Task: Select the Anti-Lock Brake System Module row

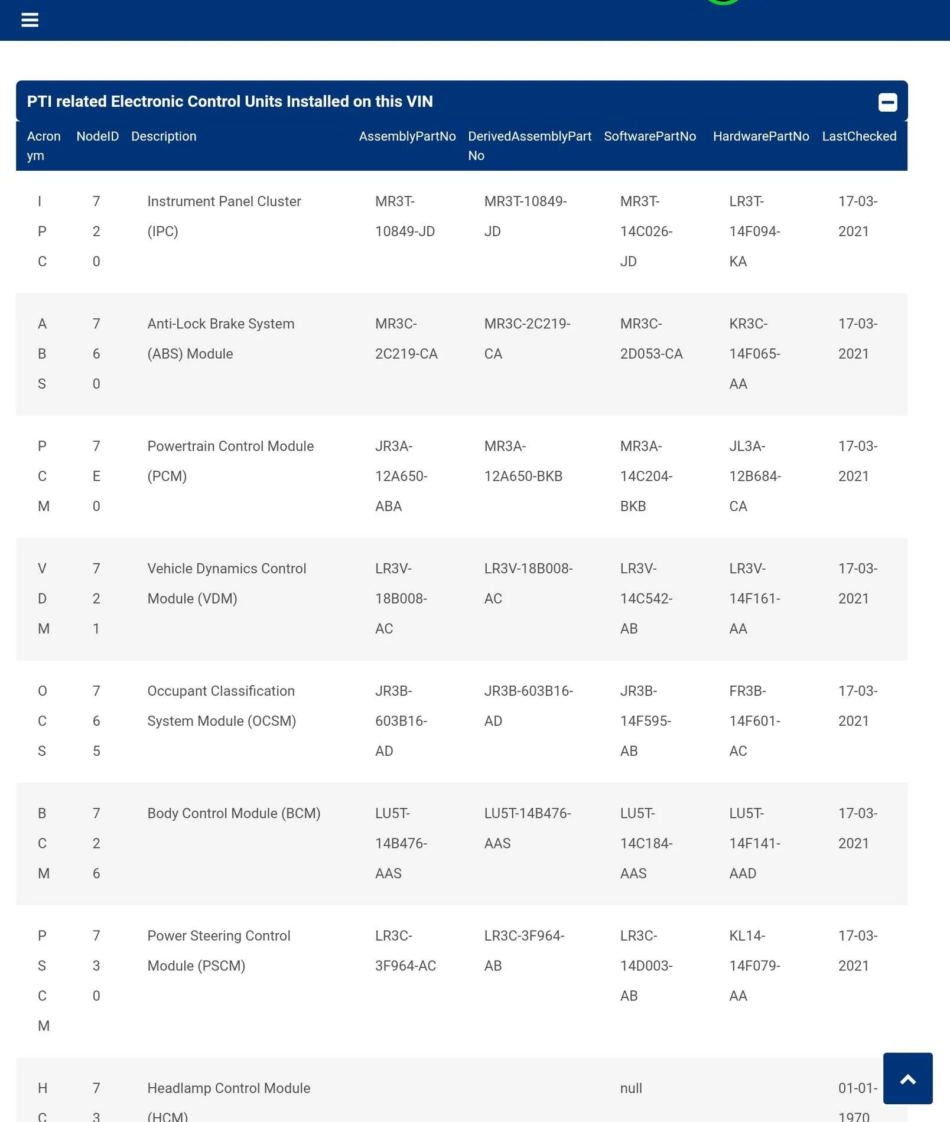Action: 461,354
